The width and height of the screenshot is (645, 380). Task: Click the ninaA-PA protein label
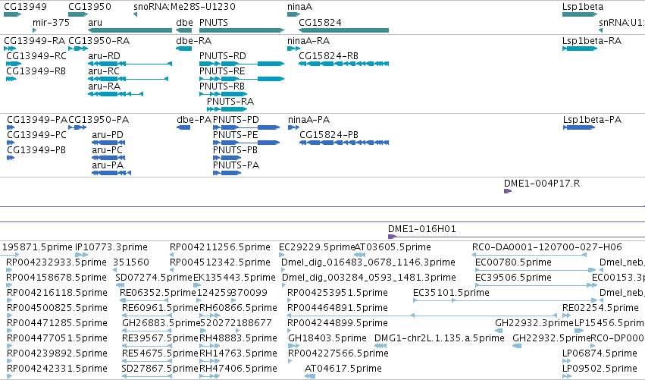(x=308, y=119)
